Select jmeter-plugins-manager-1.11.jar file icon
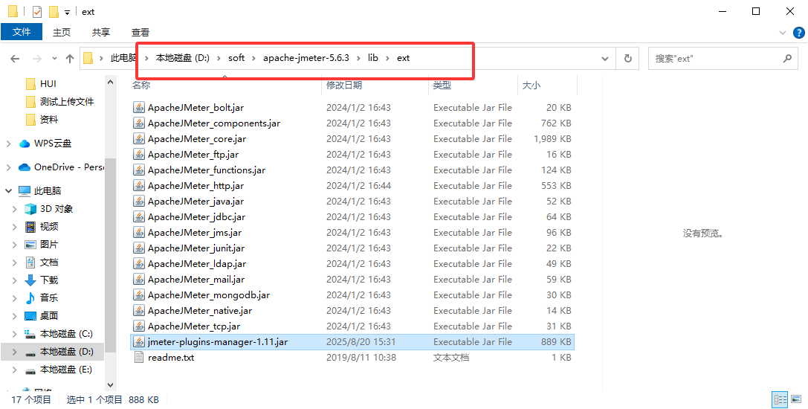Viewport: 808px width, 409px height. tap(138, 341)
